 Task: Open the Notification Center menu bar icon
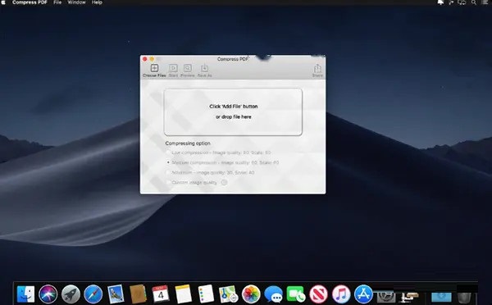[485, 2]
